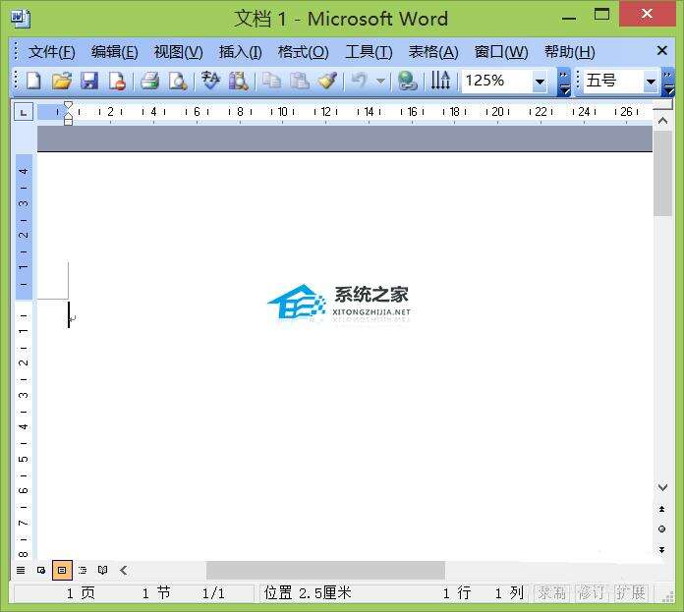Open the 五号 font size dropdown

(651, 82)
